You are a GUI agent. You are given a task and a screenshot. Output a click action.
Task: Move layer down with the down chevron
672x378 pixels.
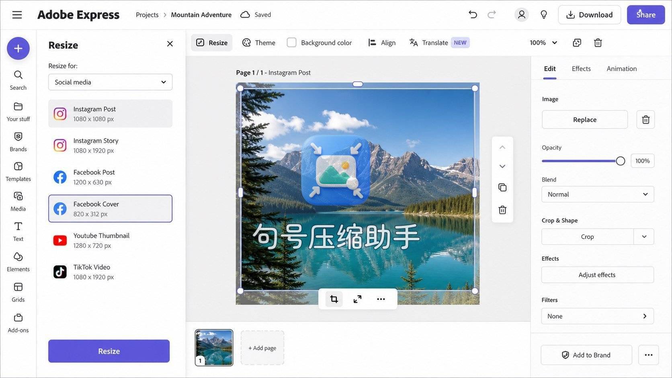tap(502, 166)
